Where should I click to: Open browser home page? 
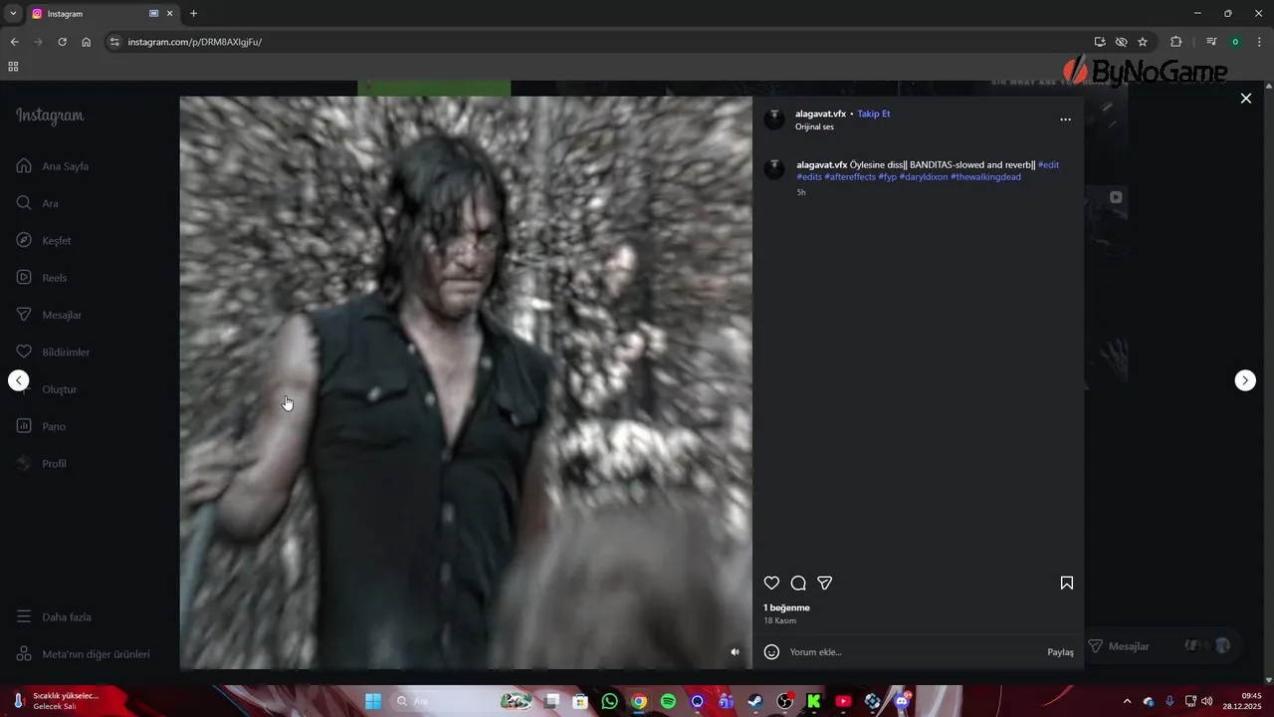click(x=87, y=42)
